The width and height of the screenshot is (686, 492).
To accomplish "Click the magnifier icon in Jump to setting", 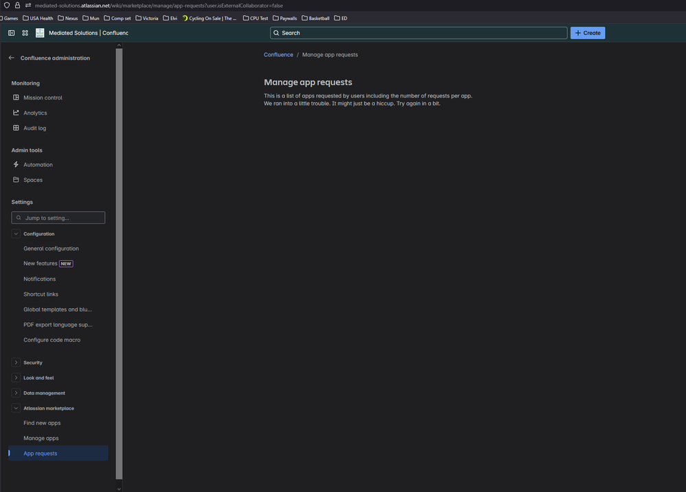I will click(x=19, y=218).
